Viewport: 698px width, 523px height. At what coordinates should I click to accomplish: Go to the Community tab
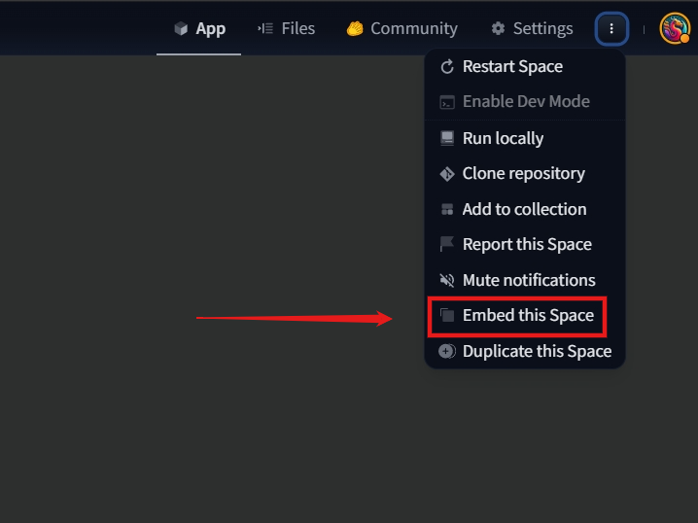401,29
